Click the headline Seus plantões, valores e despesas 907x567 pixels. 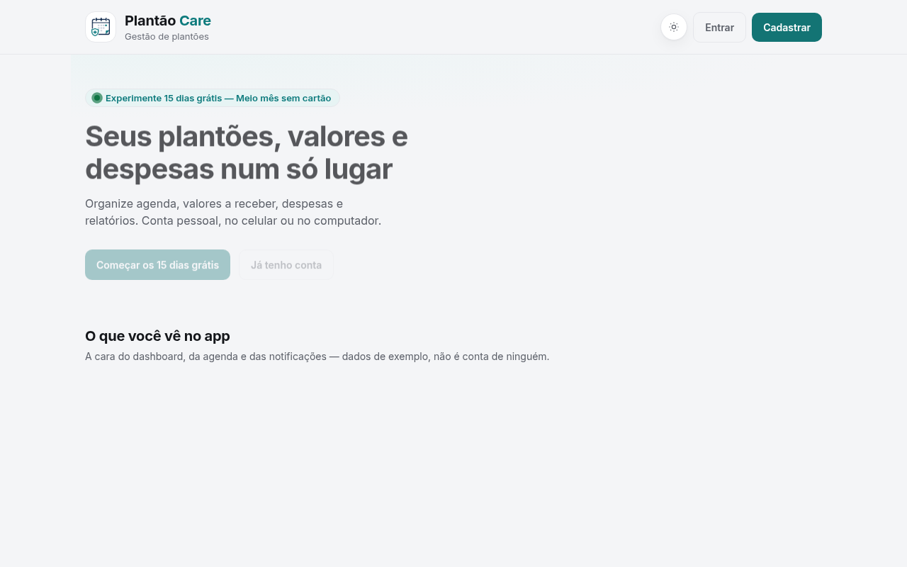pyautogui.click(x=247, y=152)
